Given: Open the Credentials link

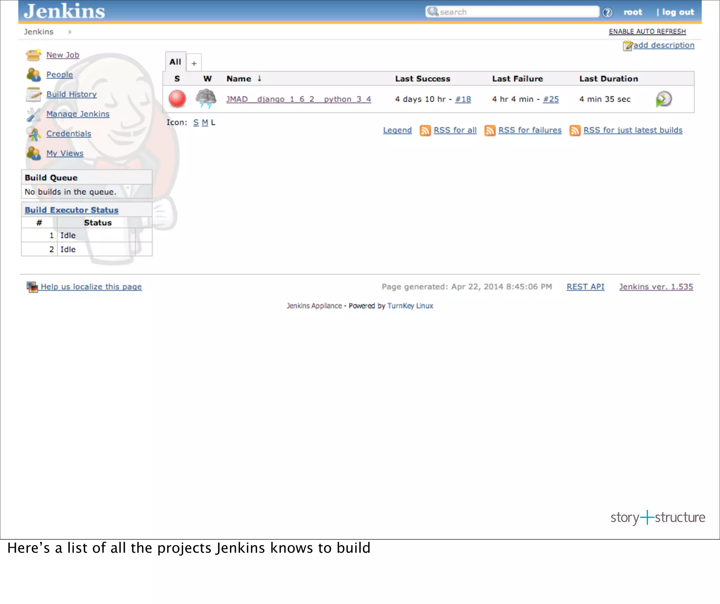Looking at the screenshot, I should [x=69, y=133].
